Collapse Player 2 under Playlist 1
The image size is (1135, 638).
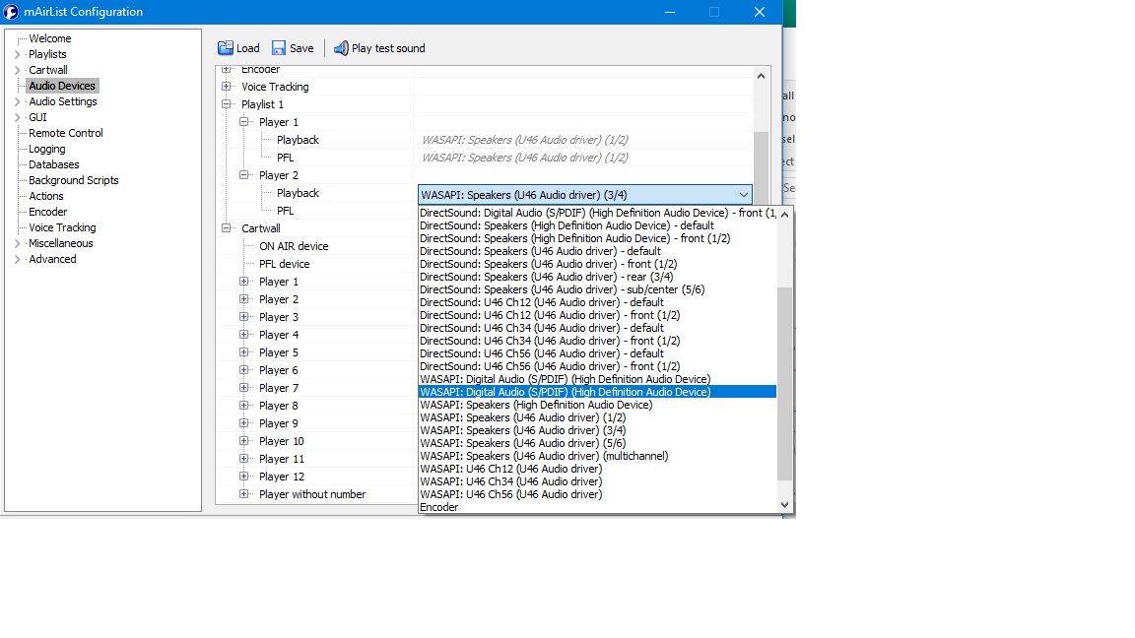(244, 175)
